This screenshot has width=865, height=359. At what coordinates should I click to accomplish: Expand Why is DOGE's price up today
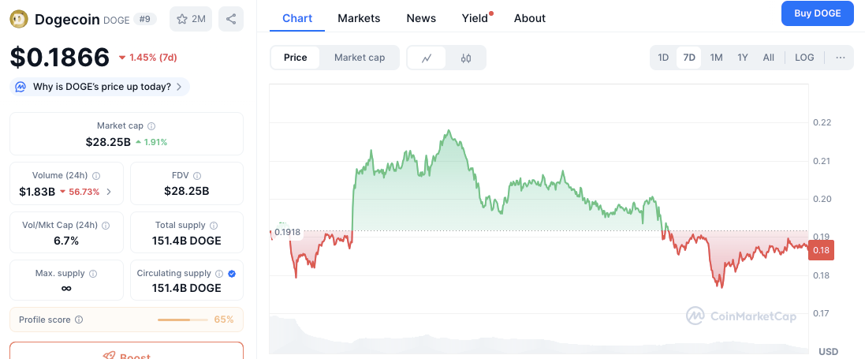pyautogui.click(x=100, y=87)
